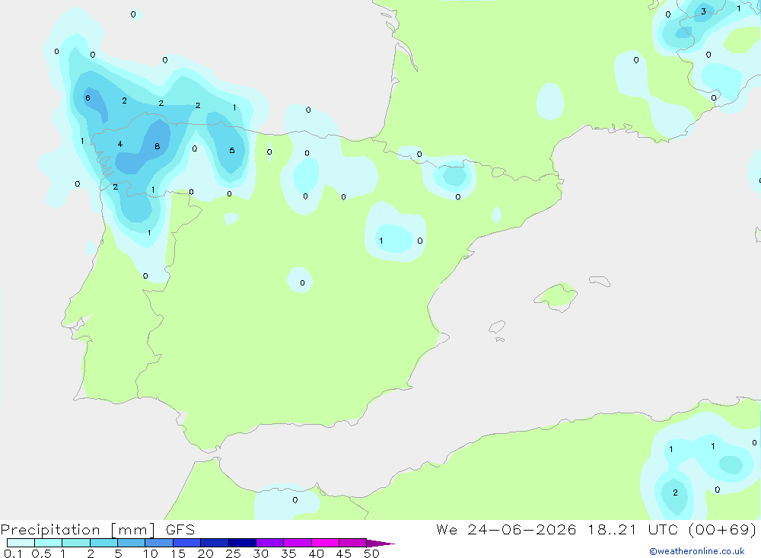Click the 0.1–0.5 mm legend swatch
Viewport: 761px width, 558px height.
pyautogui.click(x=21, y=543)
